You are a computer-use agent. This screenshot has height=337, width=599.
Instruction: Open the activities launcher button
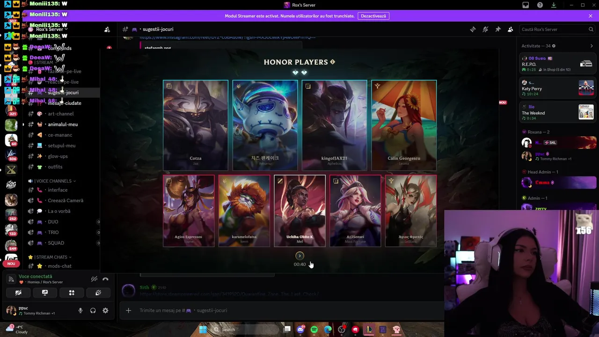tap(72, 293)
